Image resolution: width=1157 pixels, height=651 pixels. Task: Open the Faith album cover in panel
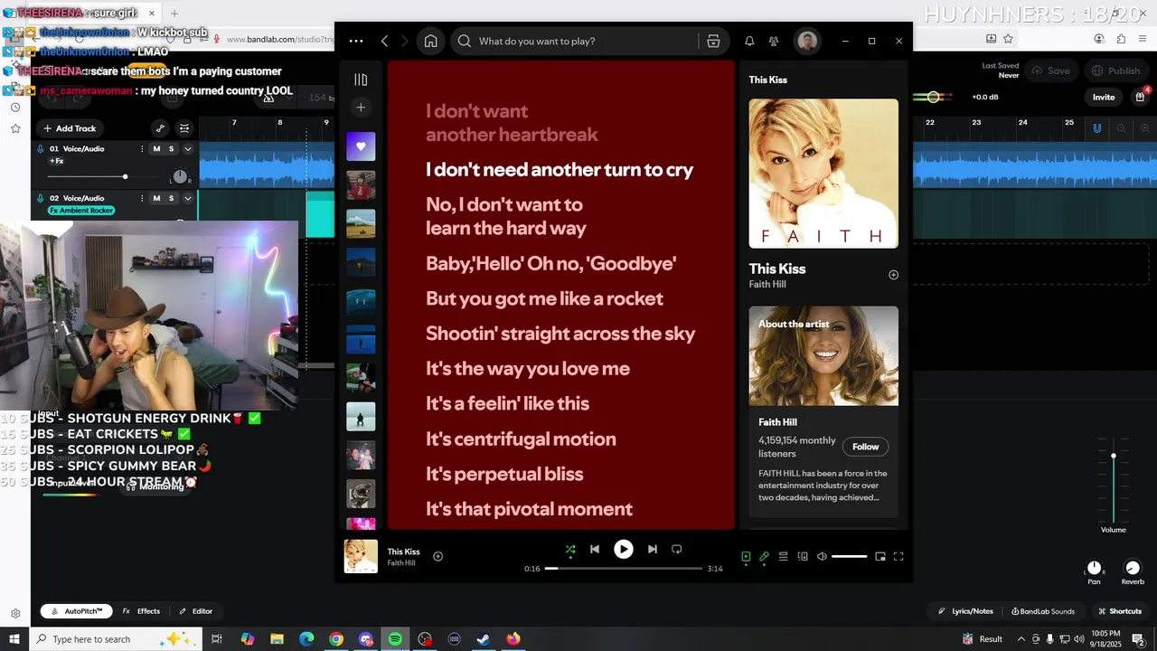click(823, 174)
